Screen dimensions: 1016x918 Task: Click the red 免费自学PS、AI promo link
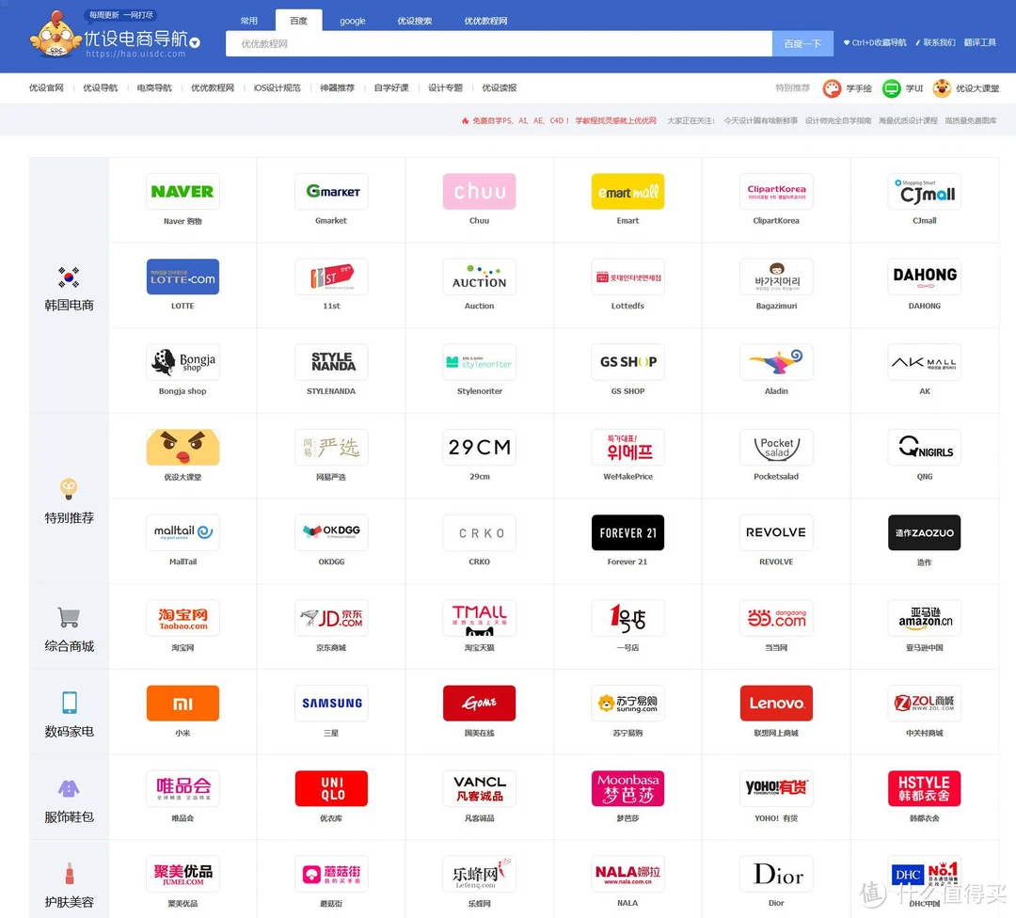(x=559, y=120)
